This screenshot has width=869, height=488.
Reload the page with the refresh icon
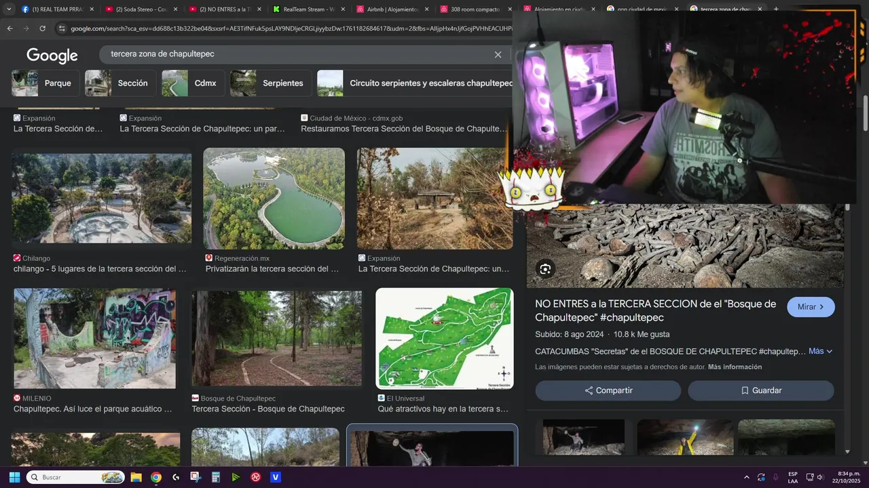point(42,28)
